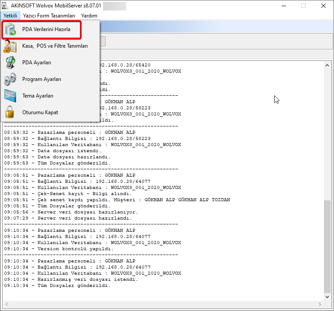Open the Yetkili menu
Viewport: 334px width, 311px height.
click(10, 16)
